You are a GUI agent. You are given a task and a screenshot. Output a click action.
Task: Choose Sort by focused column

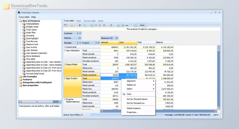coord(138,99)
